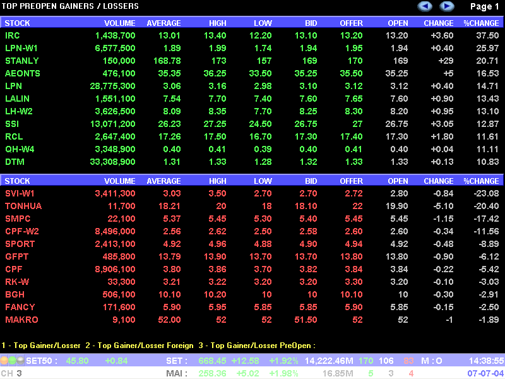Click CPF volume 8,906,100

pos(115,270)
